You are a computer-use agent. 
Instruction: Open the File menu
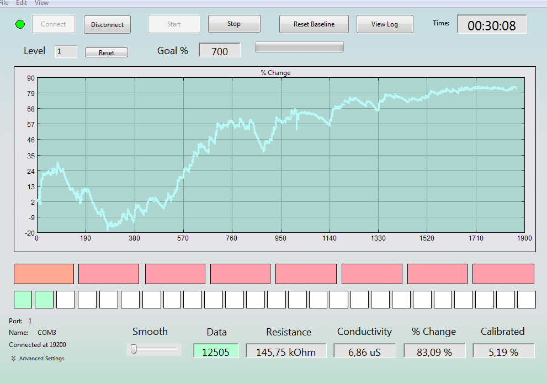(4, 3)
